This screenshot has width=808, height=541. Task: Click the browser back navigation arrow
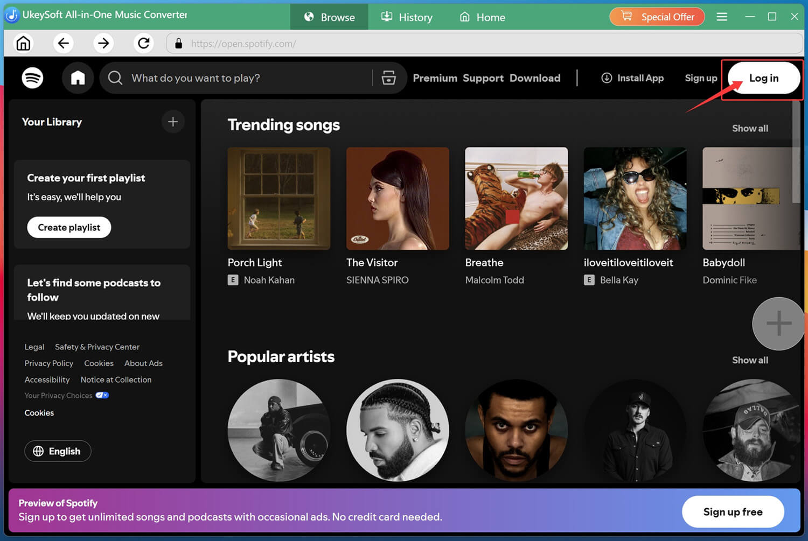pos(63,43)
